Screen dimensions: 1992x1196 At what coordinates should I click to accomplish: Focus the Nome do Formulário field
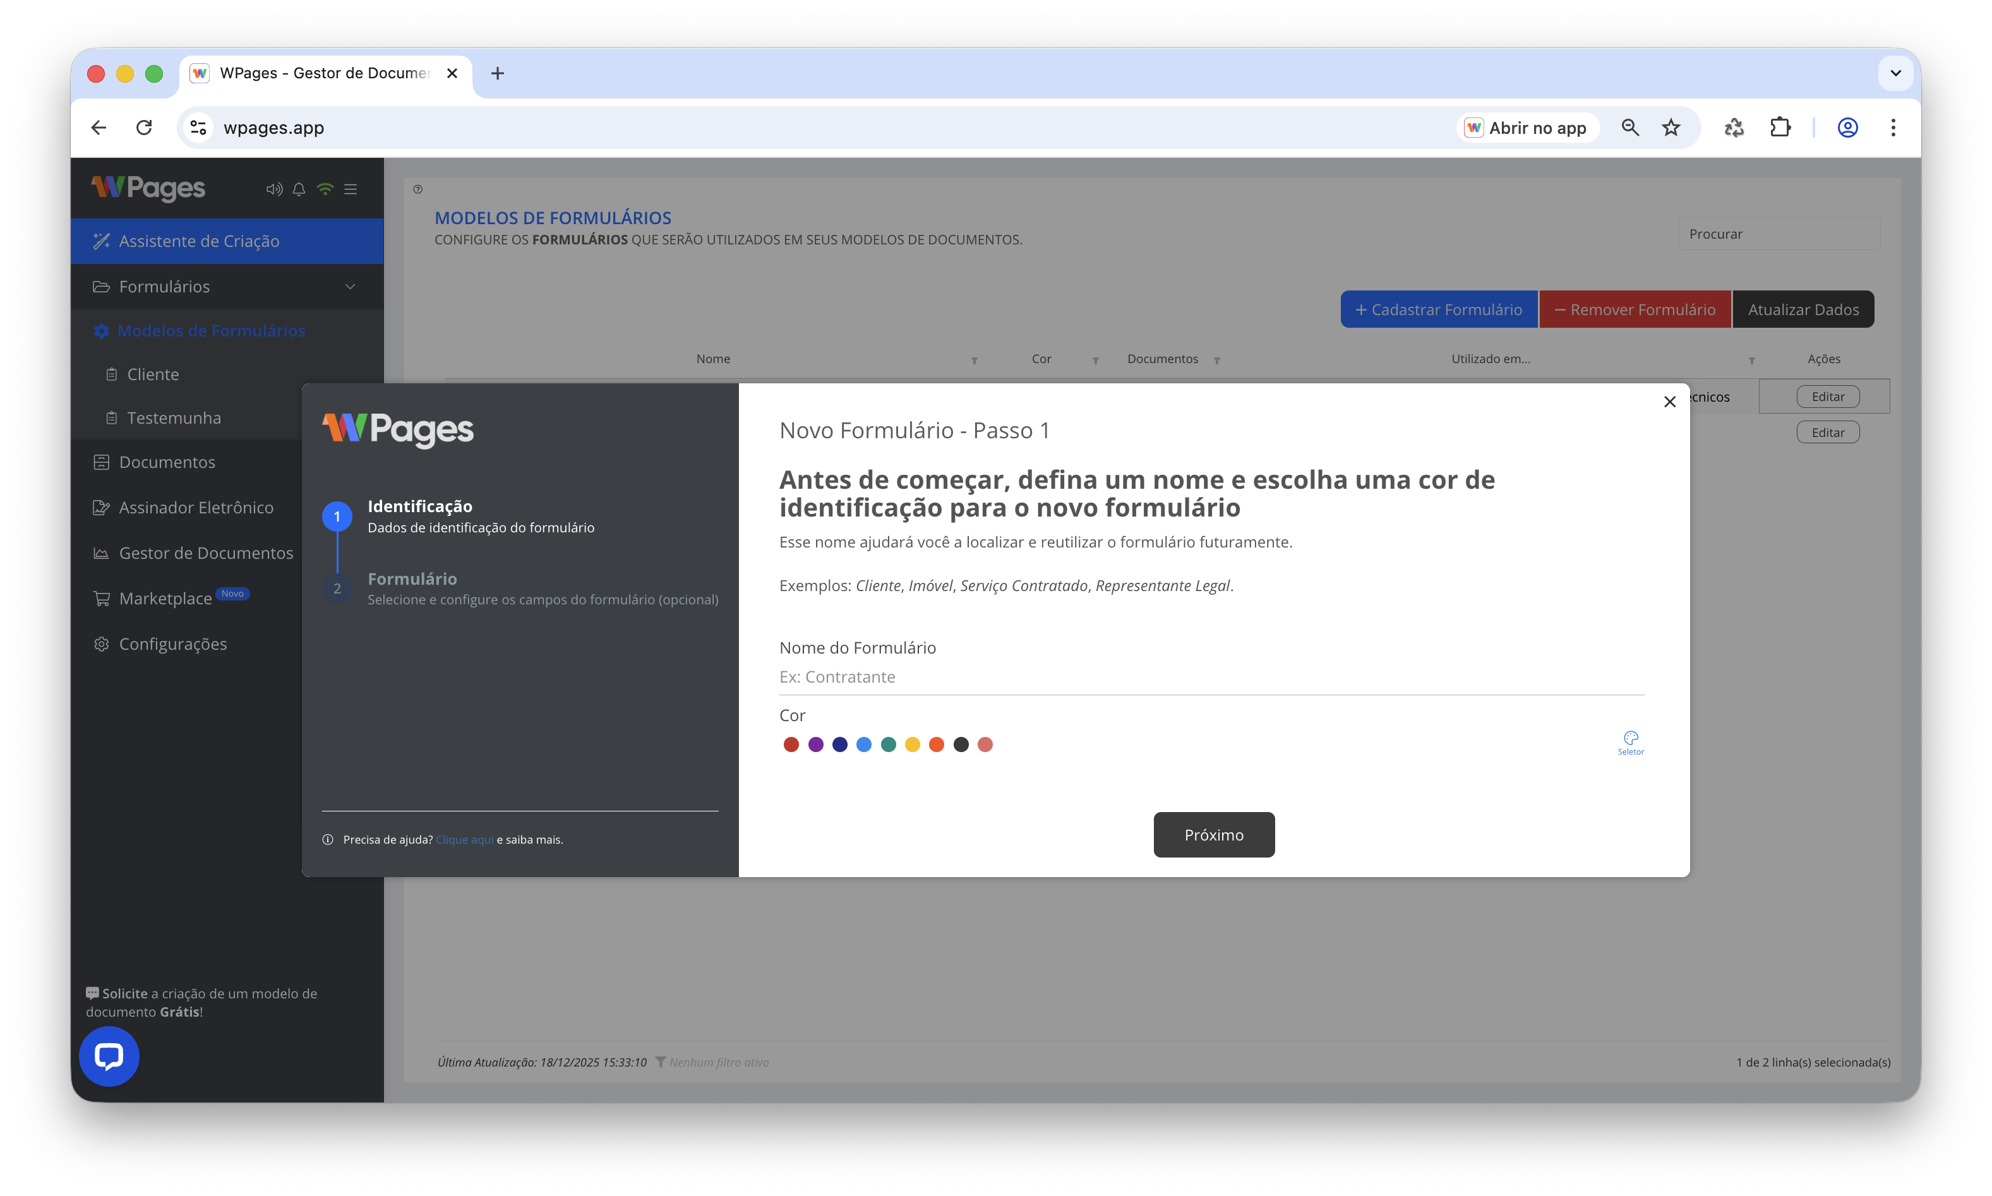[x=1211, y=677]
